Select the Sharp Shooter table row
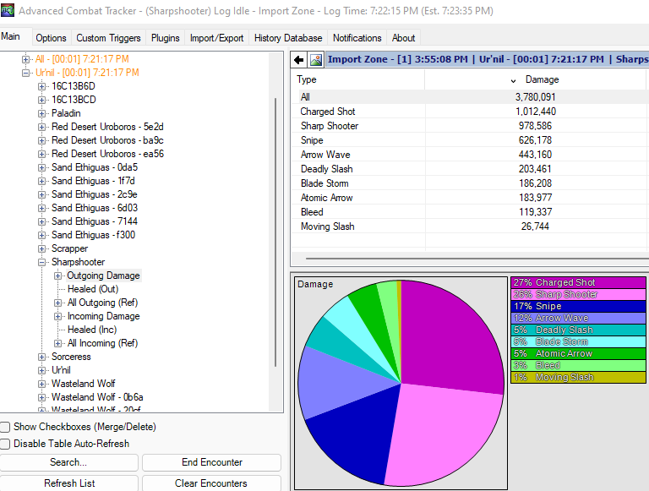The height and width of the screenshot is (491, 649). (x=470, y=126)
